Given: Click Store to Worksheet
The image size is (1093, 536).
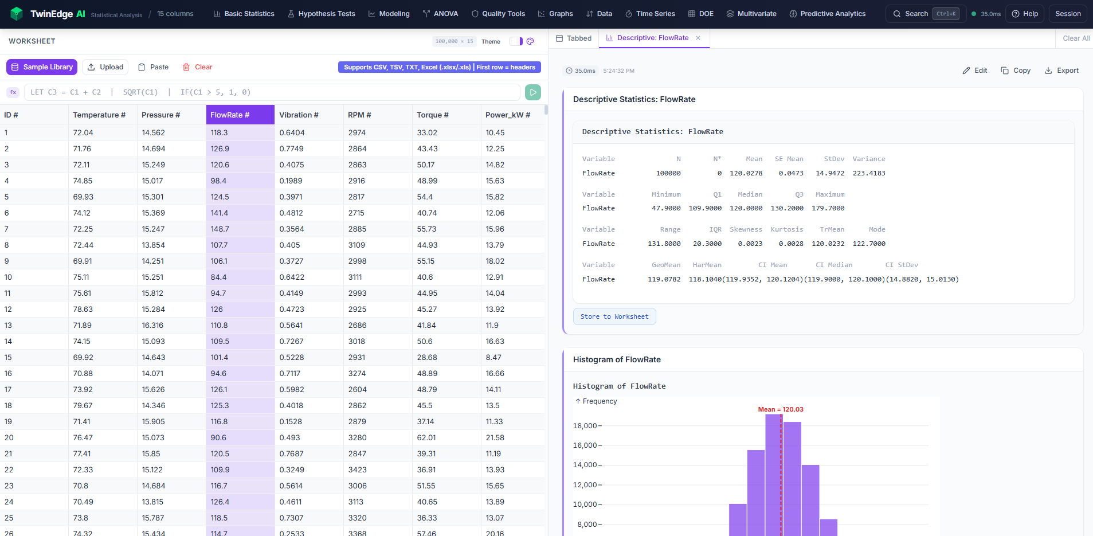Looking at the screenshot, I should (x=614, y=316).
